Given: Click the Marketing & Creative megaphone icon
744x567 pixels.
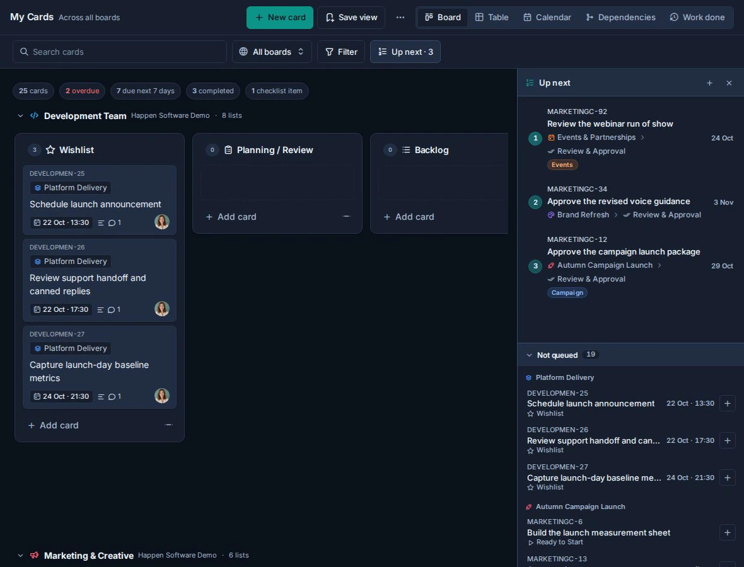Looking at the screenshot, I should tap(34, 555).
